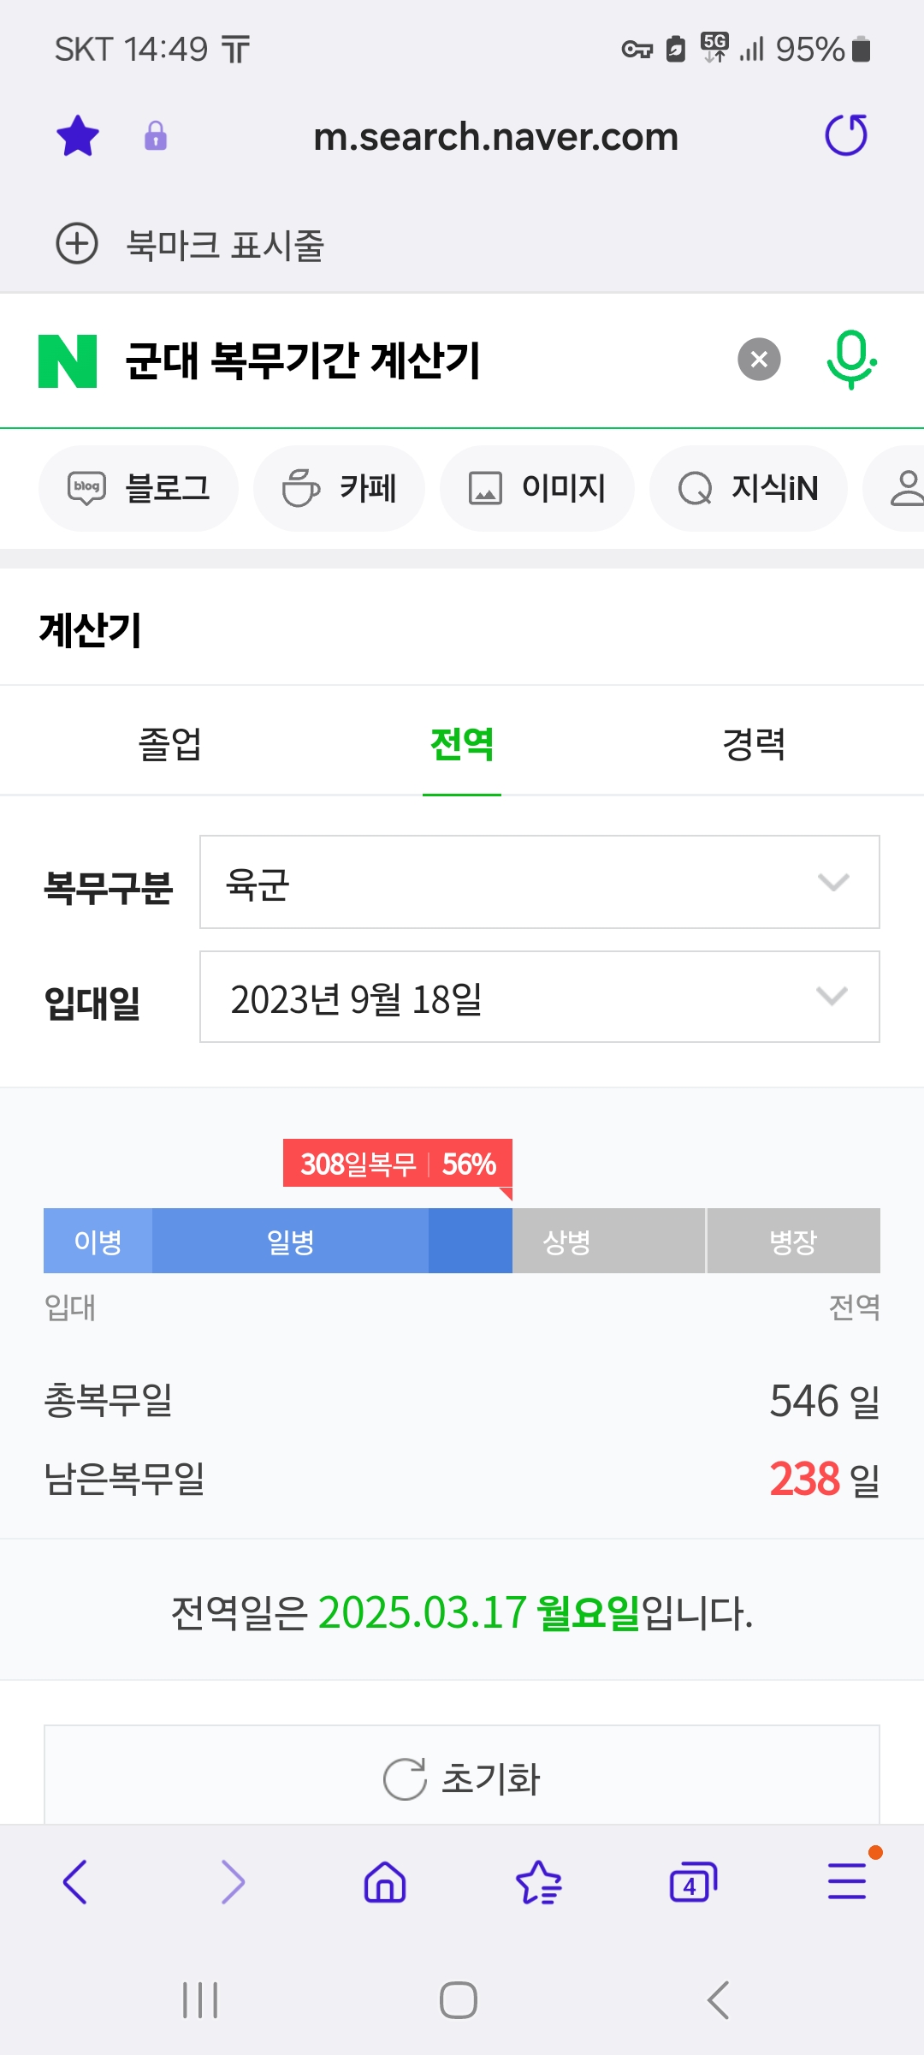Tap the purple bookmark star icon
Screen dimensions: 924x2055
[78, 136]
